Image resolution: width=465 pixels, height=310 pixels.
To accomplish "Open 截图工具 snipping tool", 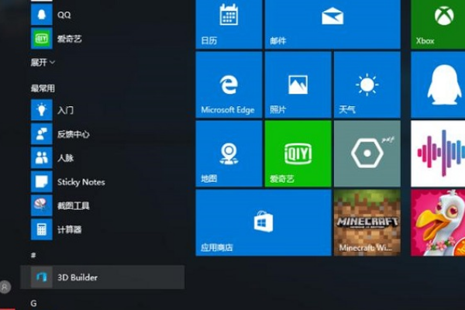I will click(102, 205).
